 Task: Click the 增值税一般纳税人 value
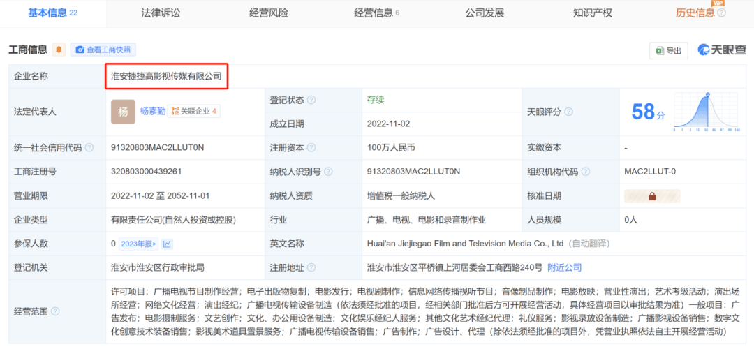401,195
